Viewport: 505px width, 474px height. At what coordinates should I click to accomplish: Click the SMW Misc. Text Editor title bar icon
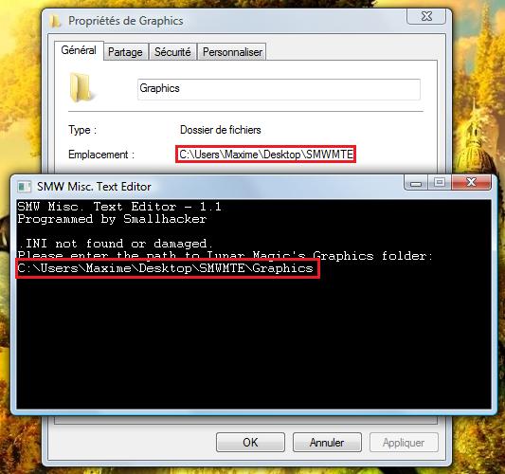tap(24, 187)
